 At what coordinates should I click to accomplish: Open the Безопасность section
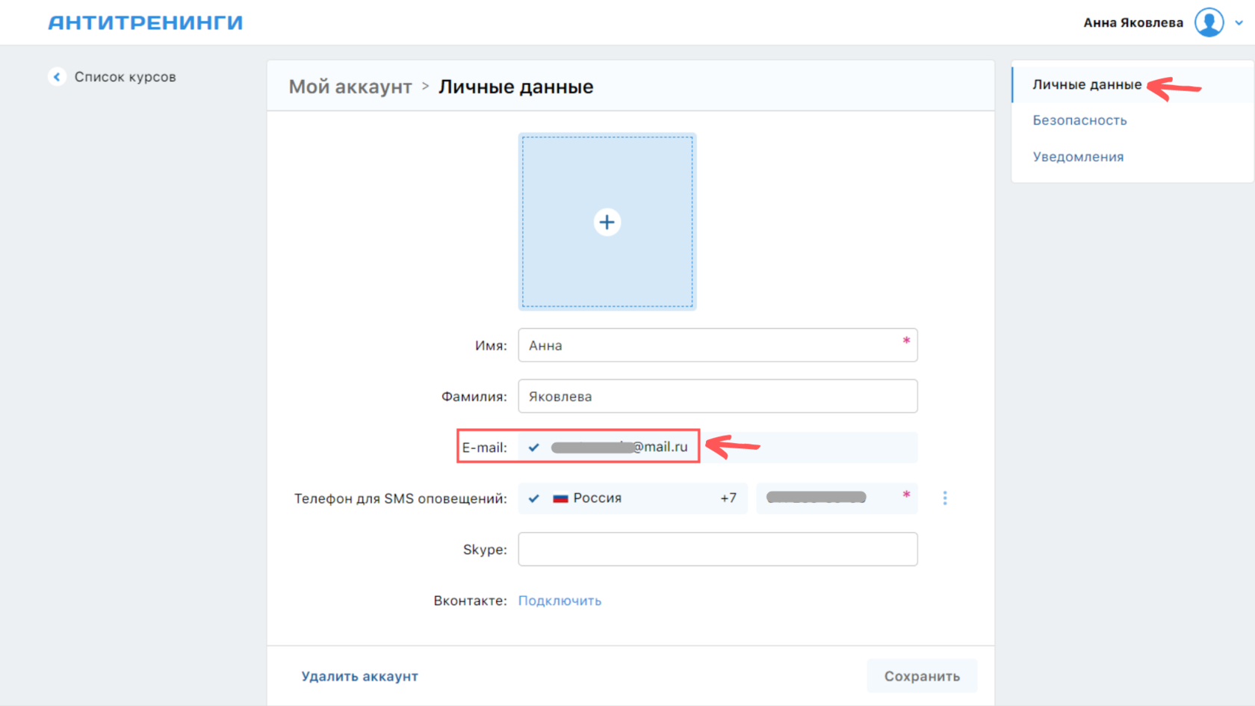pyautogui.click(x=1079, y=120)
